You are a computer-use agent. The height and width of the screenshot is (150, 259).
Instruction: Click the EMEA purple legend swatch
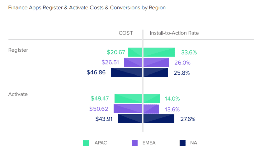tap(135, 143)
